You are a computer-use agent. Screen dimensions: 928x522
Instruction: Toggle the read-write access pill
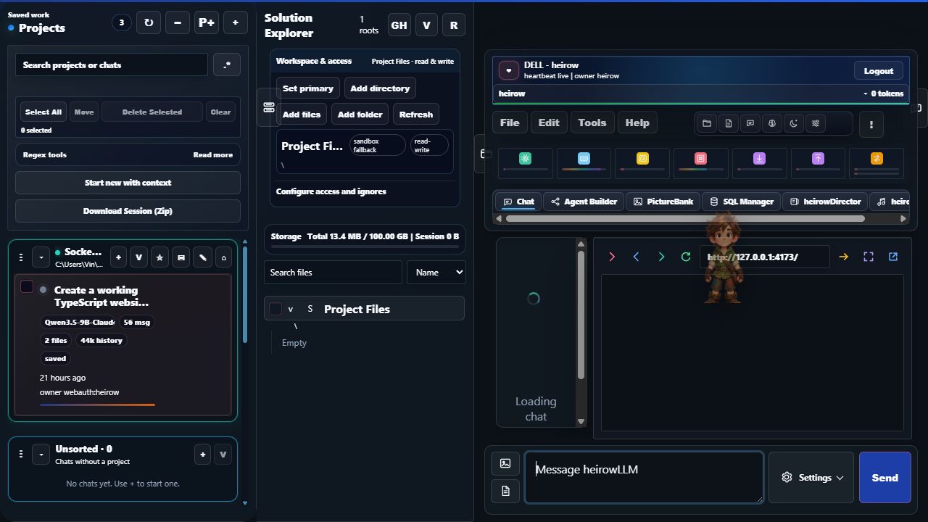click(x=429, y=145)
